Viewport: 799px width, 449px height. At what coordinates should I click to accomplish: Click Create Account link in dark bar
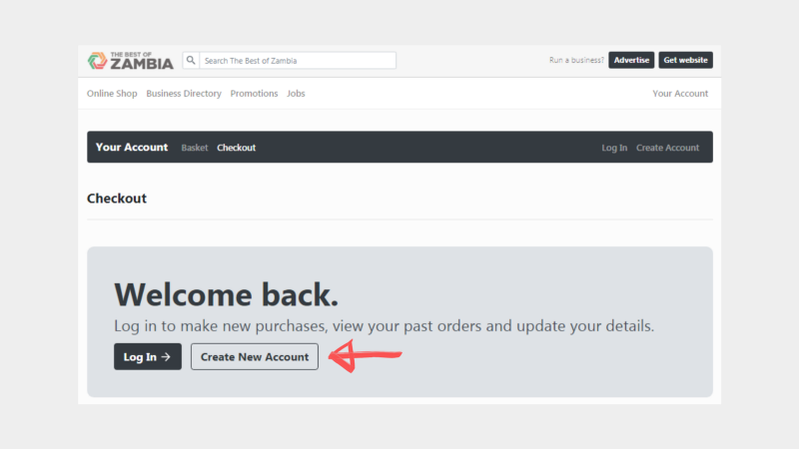(667, 148)
